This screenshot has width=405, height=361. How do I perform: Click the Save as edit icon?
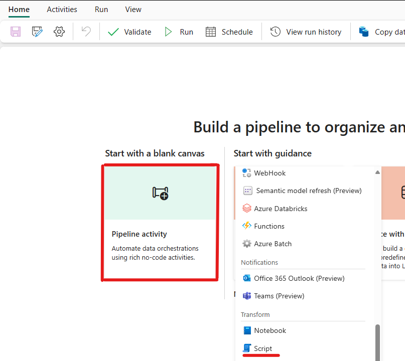(x=37, y=32)
